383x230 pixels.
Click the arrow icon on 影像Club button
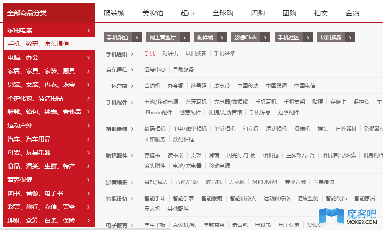[x=265, y=38]
